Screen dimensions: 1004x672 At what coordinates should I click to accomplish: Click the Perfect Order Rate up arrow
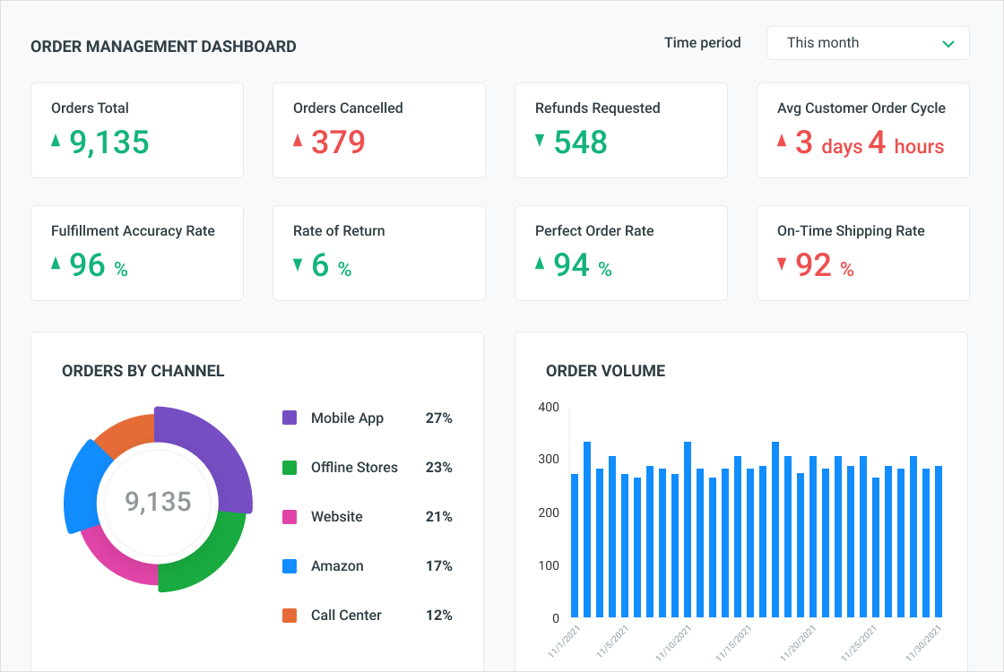pyautogui.click(x=540, y=263)
